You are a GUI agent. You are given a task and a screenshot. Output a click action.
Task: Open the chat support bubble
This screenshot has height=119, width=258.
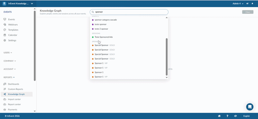(250, 107)
